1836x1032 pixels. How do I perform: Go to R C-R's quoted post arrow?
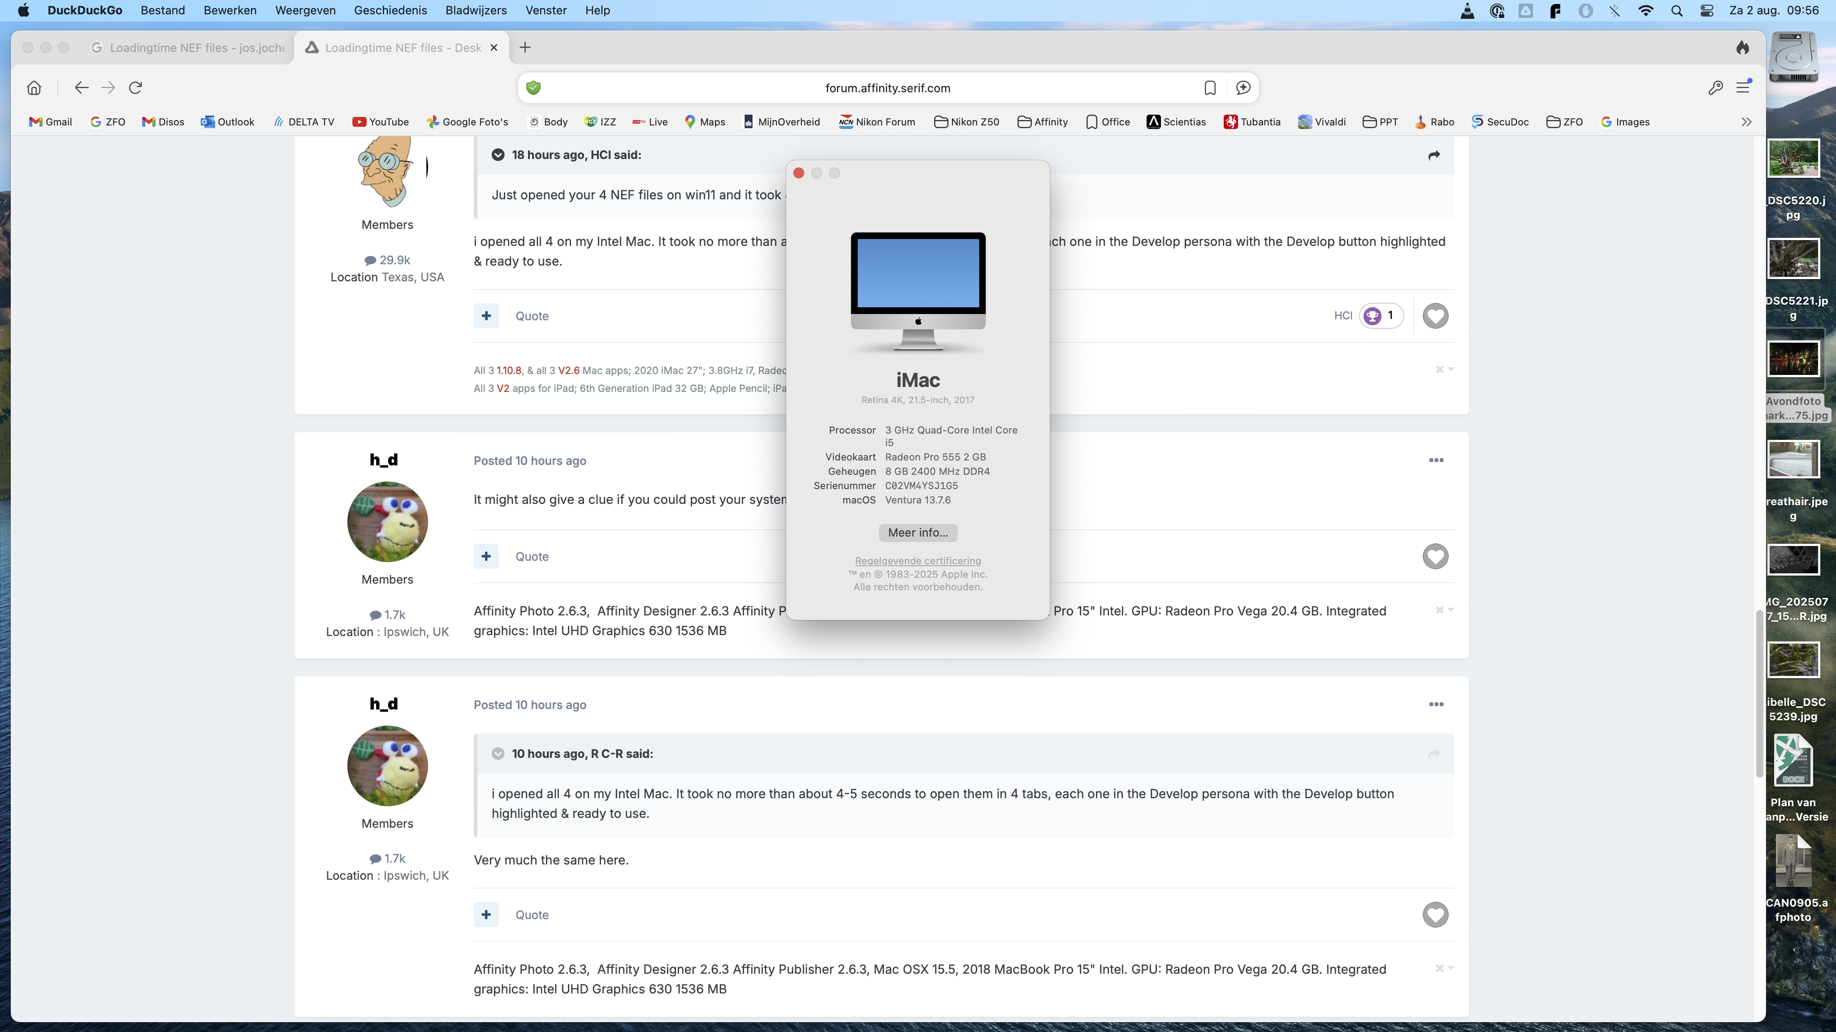click(1434, 754)
